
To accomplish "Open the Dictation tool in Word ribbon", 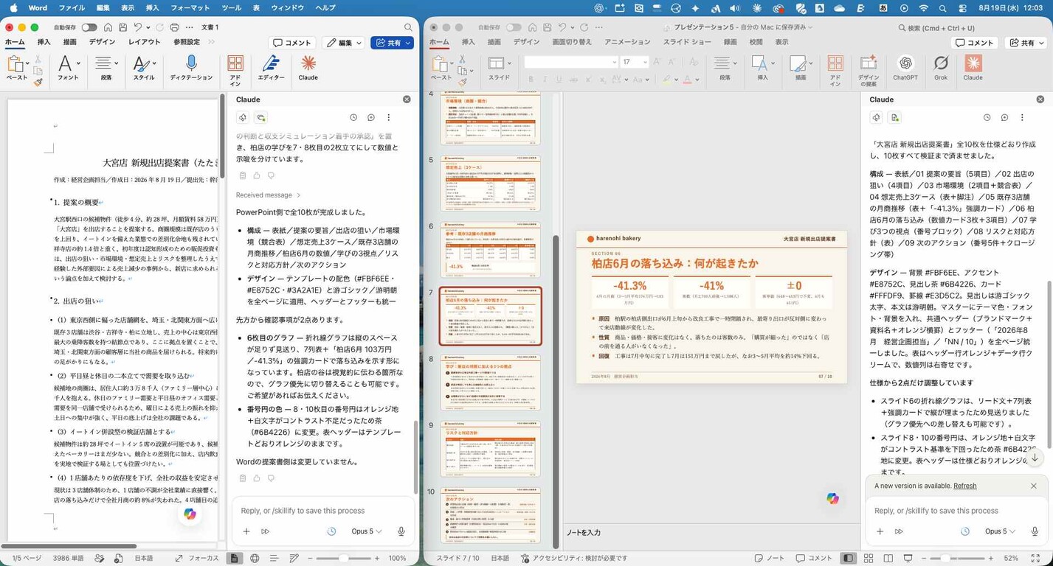I will click(191, 67).
